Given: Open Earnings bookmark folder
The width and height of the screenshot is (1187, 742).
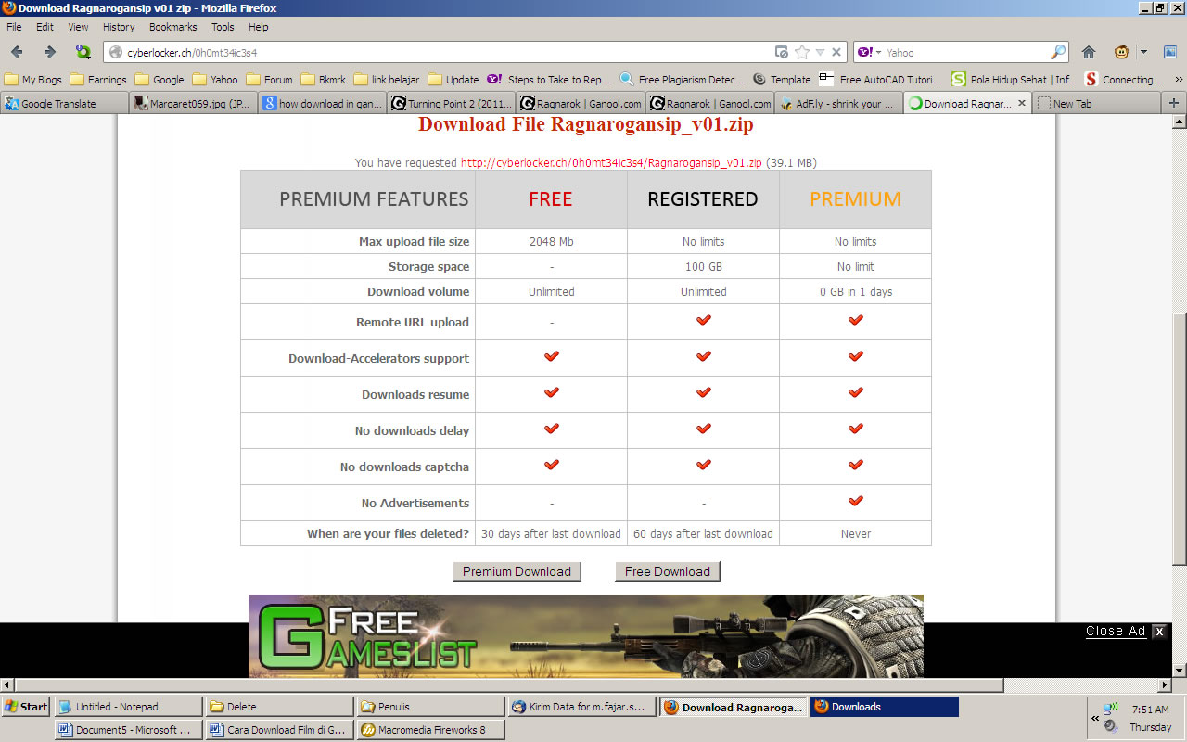Looking at the screenshot, I should pyautogui.click(x=98, y=80).
